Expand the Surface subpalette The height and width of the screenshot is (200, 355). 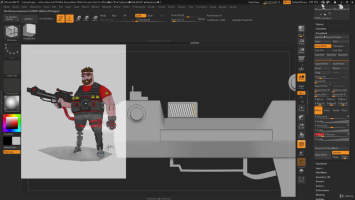(x=319, y=186)
